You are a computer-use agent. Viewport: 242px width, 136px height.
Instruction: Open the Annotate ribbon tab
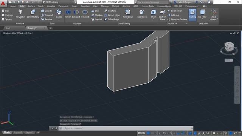point(85,6)
